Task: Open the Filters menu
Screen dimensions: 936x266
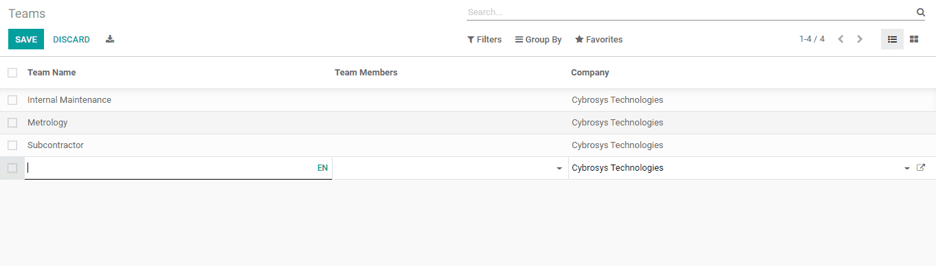Action: pyautogui.click(x=484, y=40)
